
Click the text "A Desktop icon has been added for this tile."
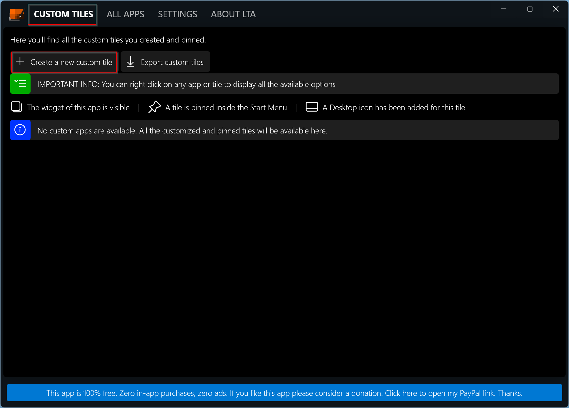(x=395, y=108)
